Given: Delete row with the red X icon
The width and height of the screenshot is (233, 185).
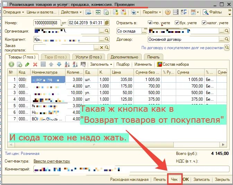Looking at the screenshot, I should pos(35,64).
